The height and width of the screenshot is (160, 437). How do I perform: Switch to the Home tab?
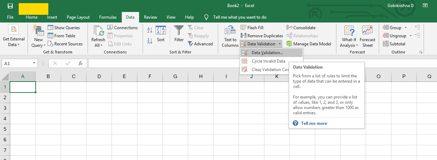pos(31,17)
